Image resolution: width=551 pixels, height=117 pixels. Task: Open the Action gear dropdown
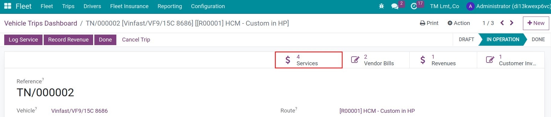458,23
